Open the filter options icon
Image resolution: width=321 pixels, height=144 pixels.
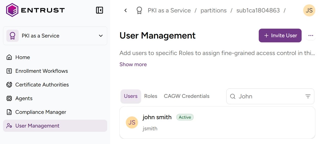click(x=308, y=96)
